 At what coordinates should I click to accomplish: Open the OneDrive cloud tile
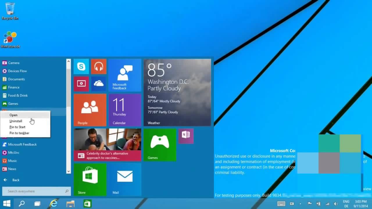(x=99, y=84)
